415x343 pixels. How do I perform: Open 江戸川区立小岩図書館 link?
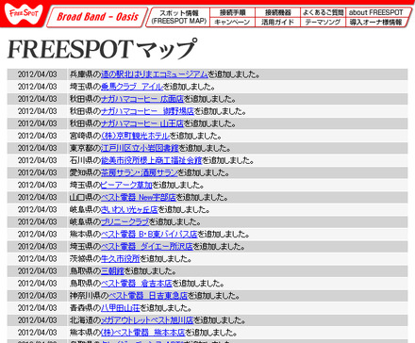(140, 148)
